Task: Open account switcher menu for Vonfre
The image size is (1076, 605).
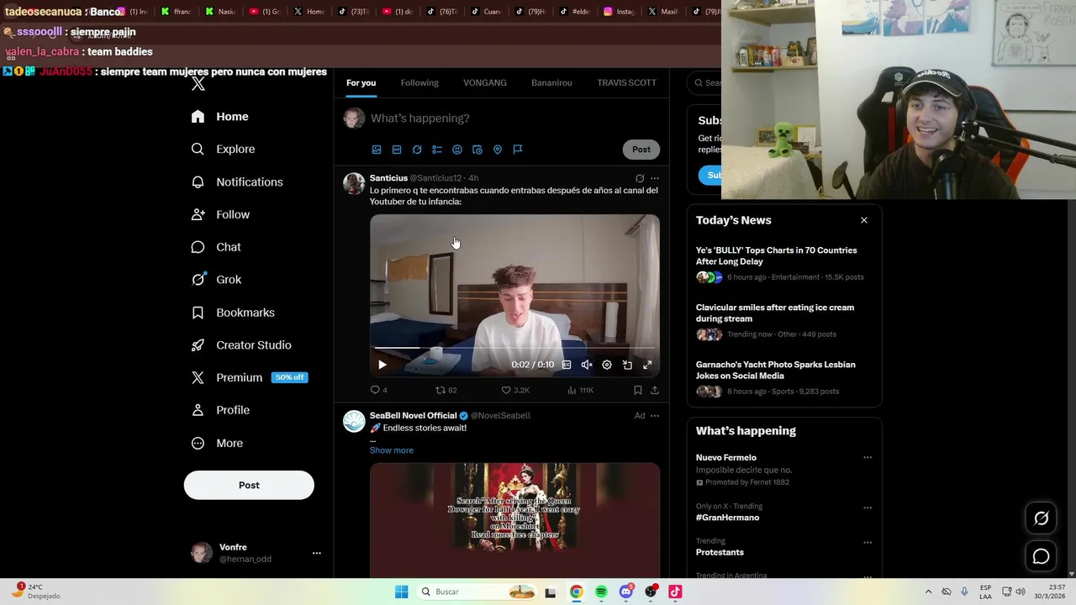Action: (317, 553)
